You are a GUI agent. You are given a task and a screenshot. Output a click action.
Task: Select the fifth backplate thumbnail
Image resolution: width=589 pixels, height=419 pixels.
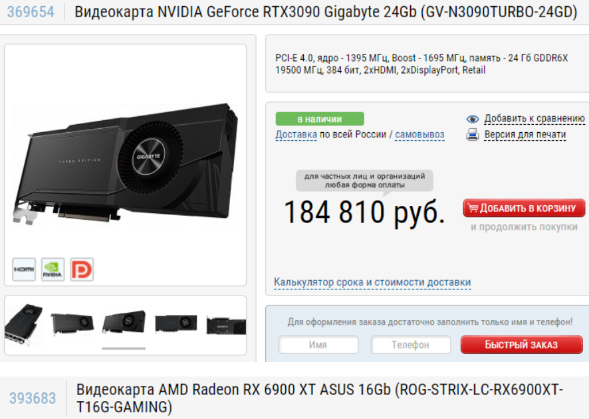[226, 325]
